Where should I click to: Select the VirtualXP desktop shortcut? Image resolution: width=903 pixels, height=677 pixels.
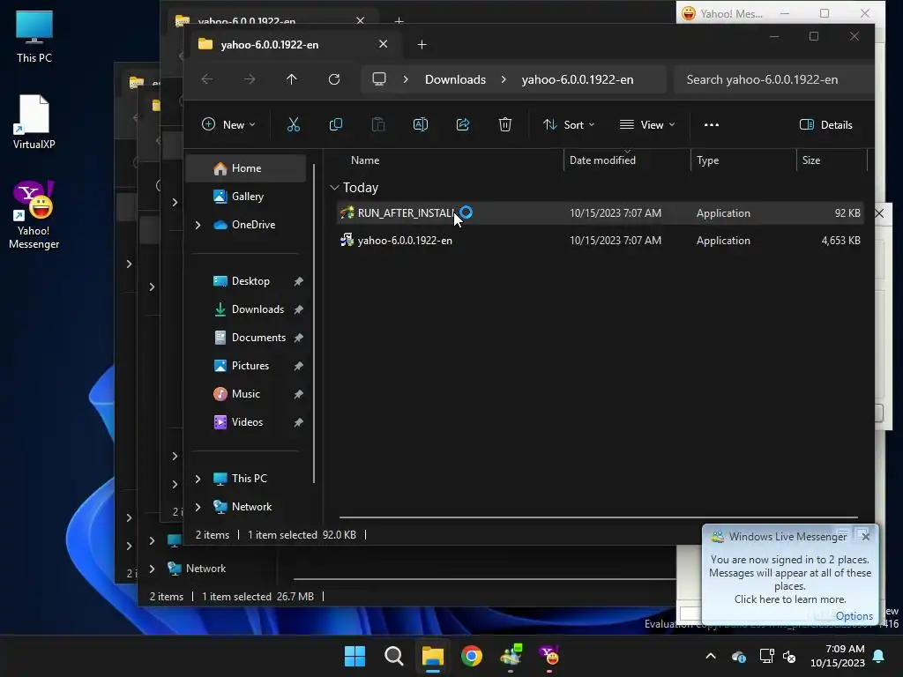click(34, 122)
